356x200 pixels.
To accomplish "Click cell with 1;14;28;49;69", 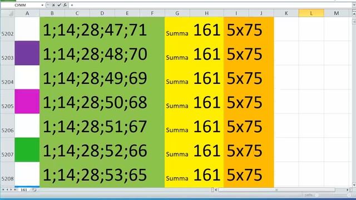I will pos(102,77).
